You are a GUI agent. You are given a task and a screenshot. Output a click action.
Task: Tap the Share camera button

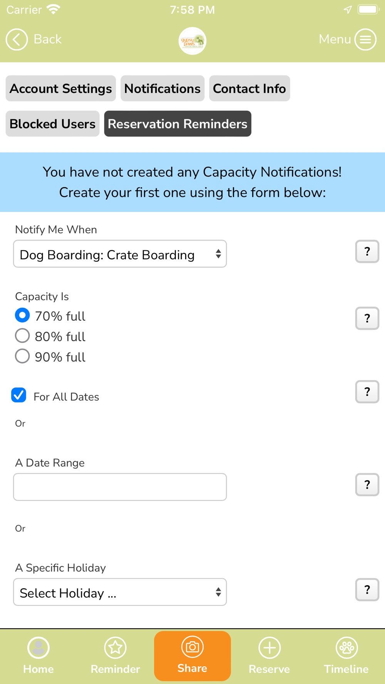pyautogui.click(x=192, y=656)
